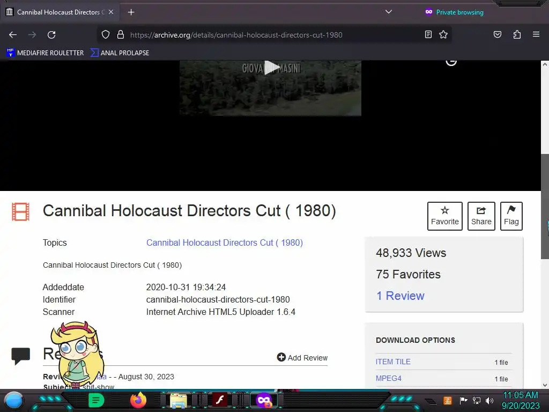Open the green notes taskbar app
Screen dimensions: 549x412
click(x=96, y=400)
